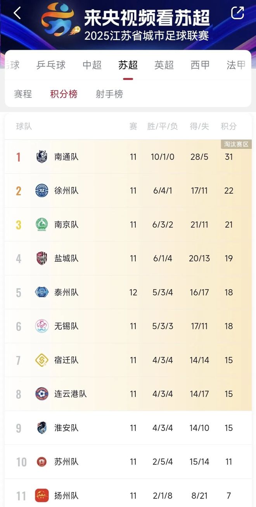
Task: Open the 泰州队 team row name
Action: 66,292
